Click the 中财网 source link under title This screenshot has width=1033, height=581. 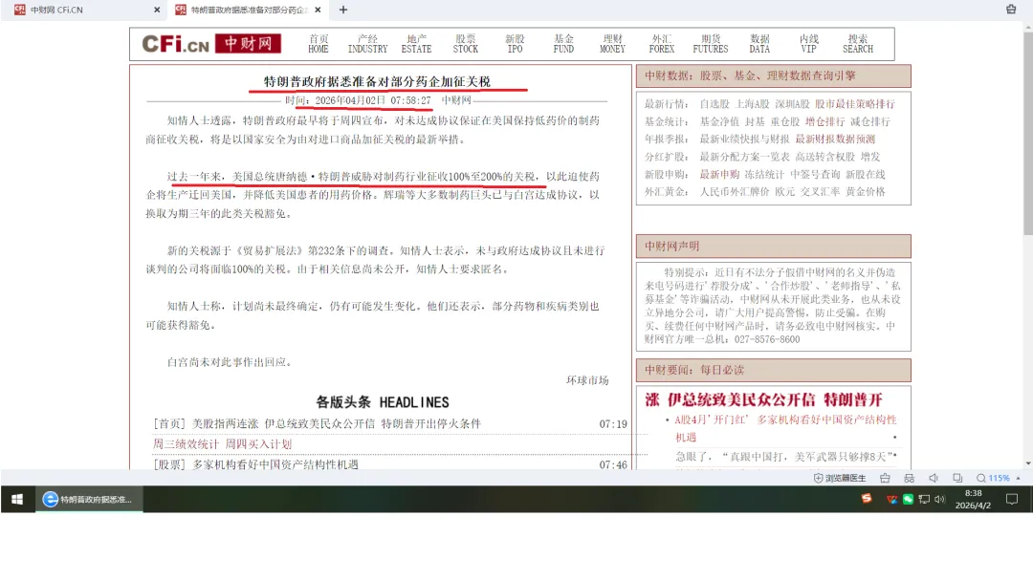click(x=456, y=100)
